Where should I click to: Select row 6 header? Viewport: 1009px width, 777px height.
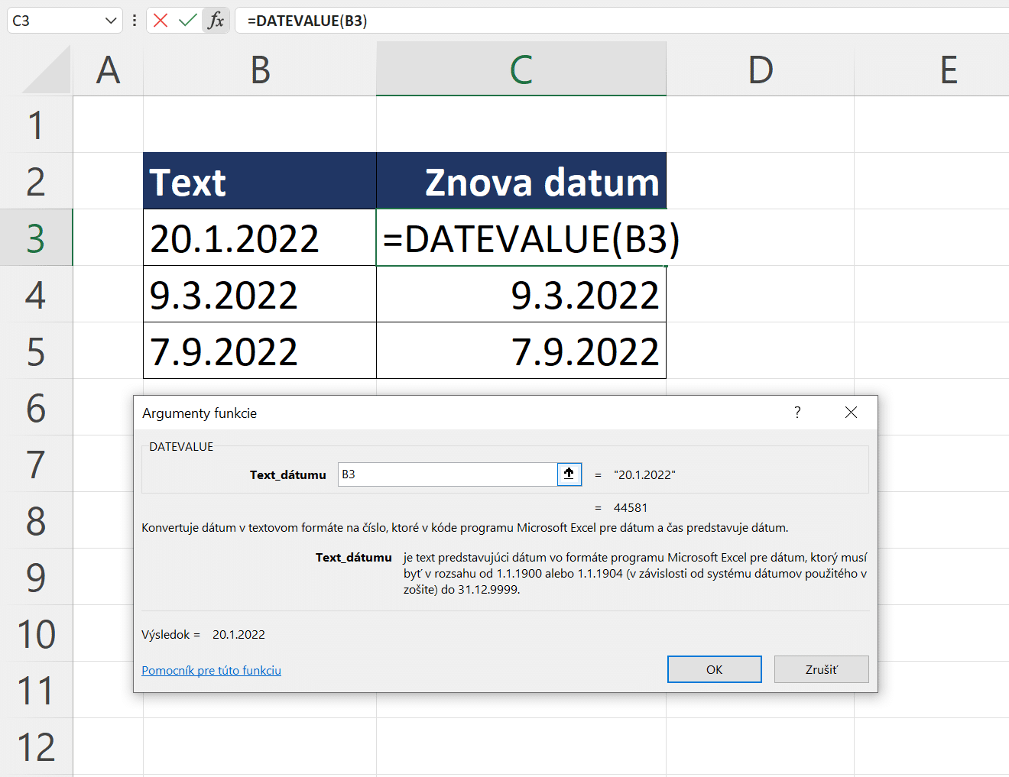point(36,407)
